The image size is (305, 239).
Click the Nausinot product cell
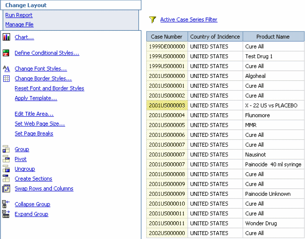point(274,154)
